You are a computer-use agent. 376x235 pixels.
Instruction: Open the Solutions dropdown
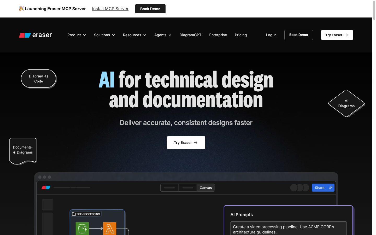pos(104,35)
